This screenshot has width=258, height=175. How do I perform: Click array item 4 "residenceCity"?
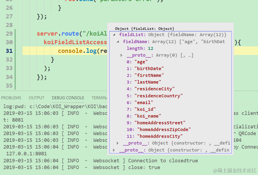(151, 89)
